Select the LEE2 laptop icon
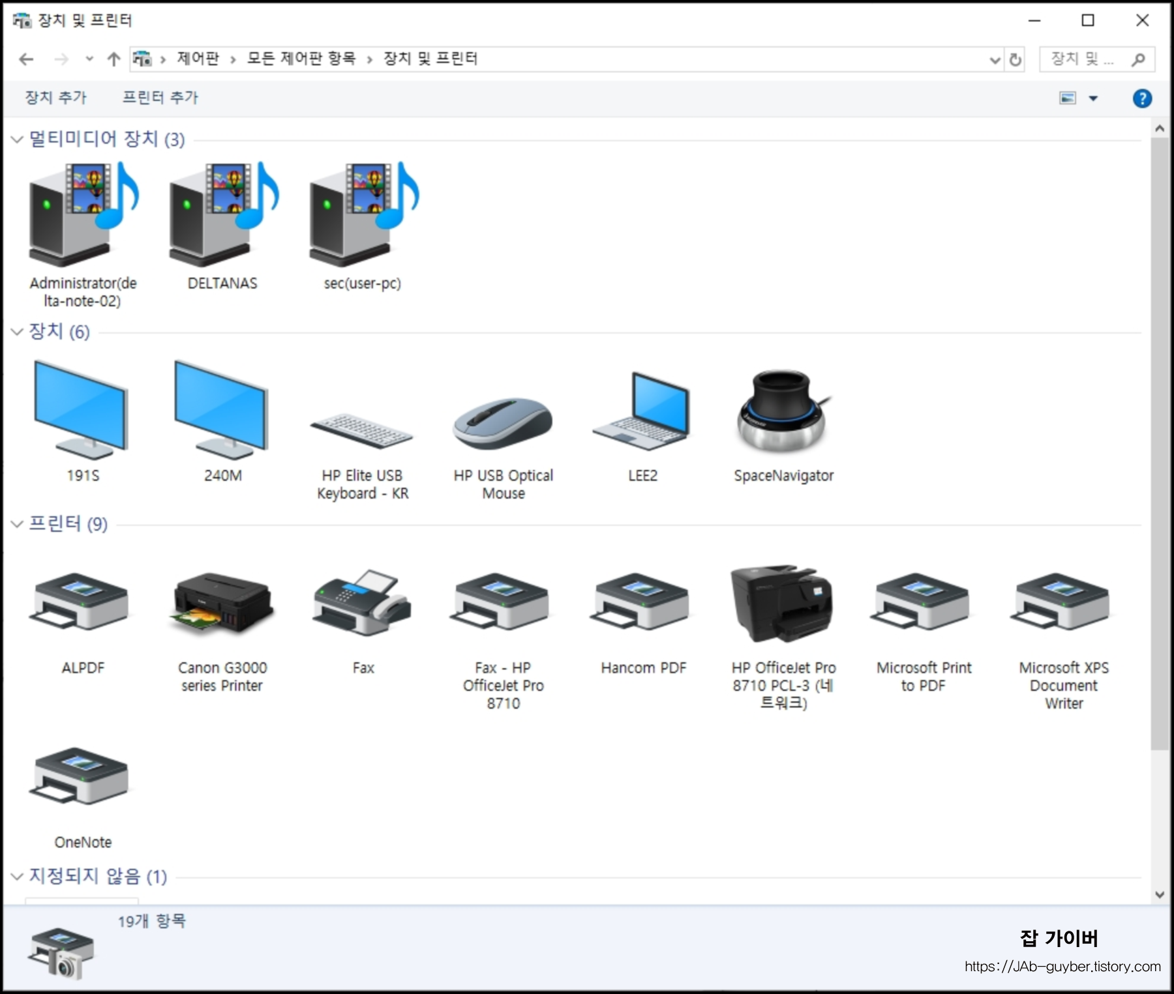Screen dimensions: 1174x994 [x=642, y=411]
